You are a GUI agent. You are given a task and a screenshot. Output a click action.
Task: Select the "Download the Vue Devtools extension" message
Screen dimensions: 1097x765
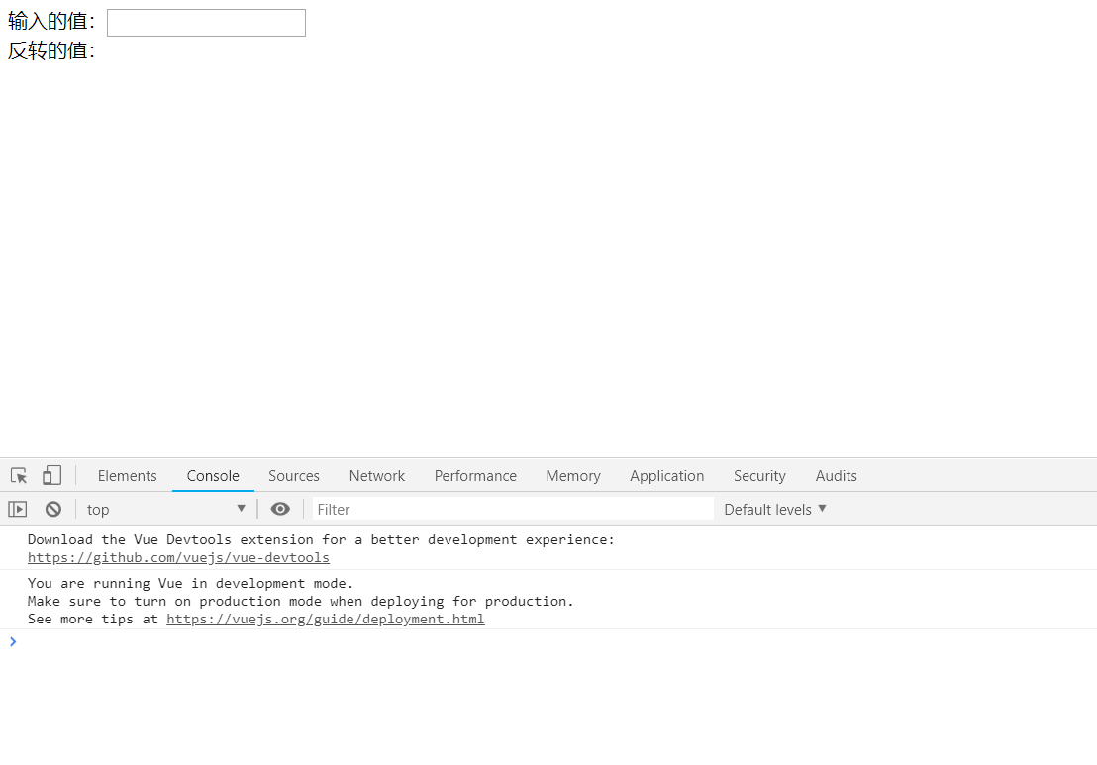[321, 539]
